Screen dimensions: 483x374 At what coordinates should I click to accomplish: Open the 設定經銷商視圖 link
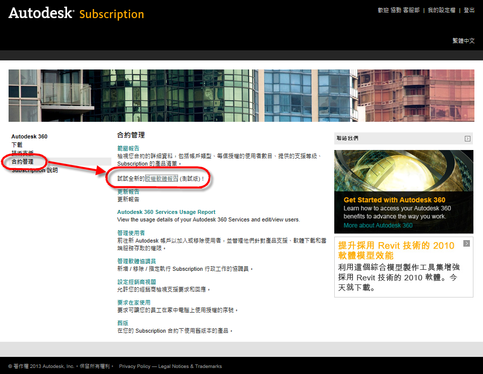point(137,282)
